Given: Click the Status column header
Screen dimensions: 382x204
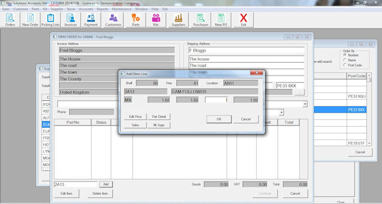Looking at the screenshot, I should coord(101,122).
